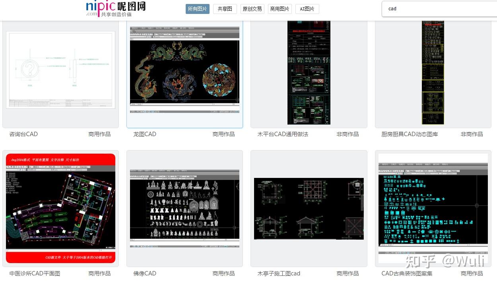Open the CAD古典装饰图案集 thumbnail

point(433,208)
